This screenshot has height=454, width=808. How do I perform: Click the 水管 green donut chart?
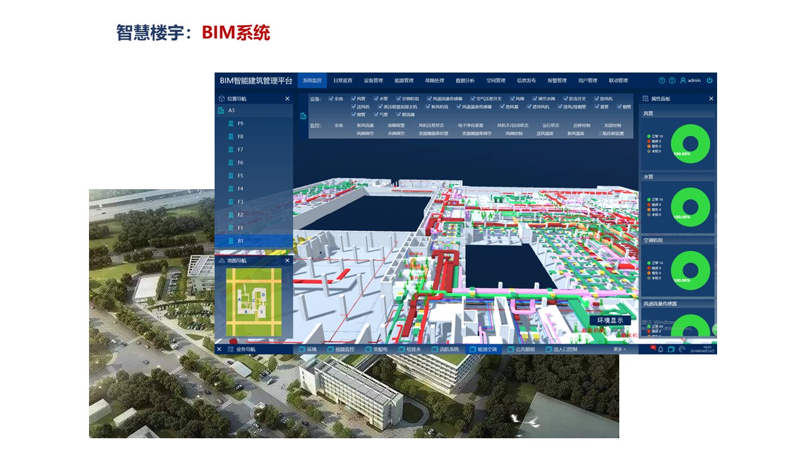[x=690, y=207]
